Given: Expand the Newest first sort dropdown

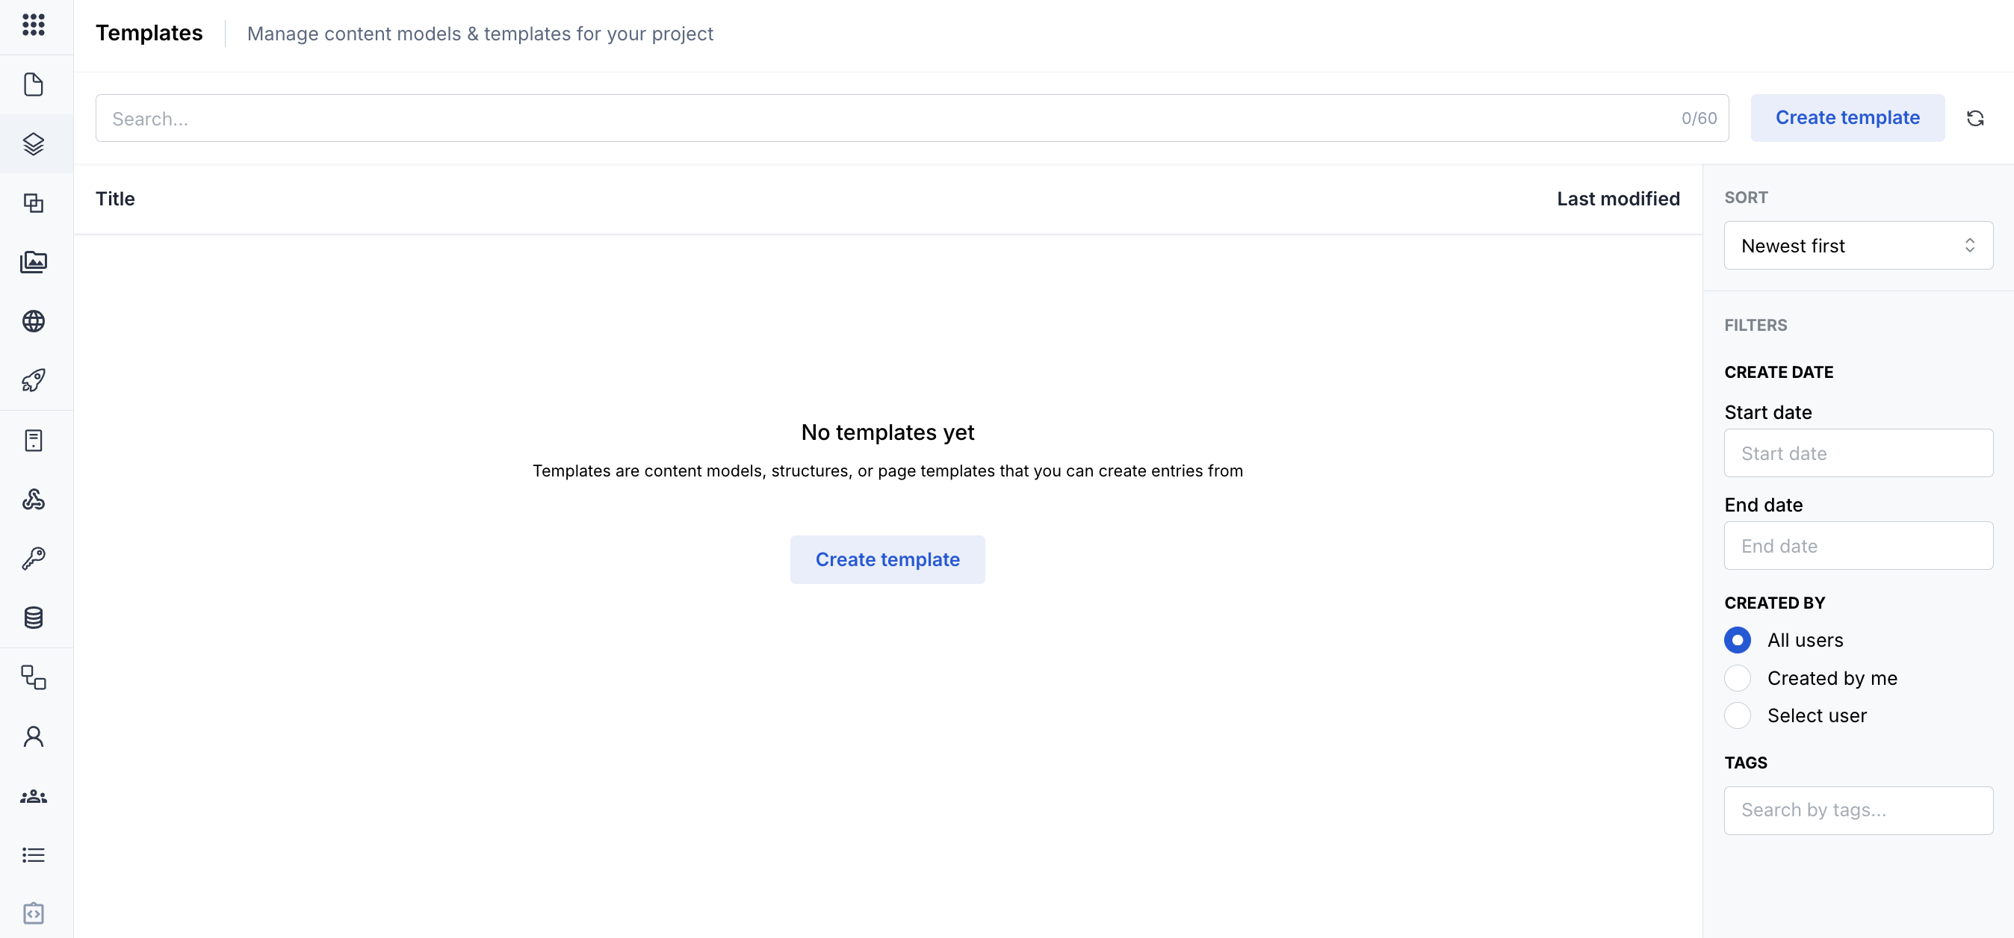Looking at the screenshot, I should click(1859, 246).
